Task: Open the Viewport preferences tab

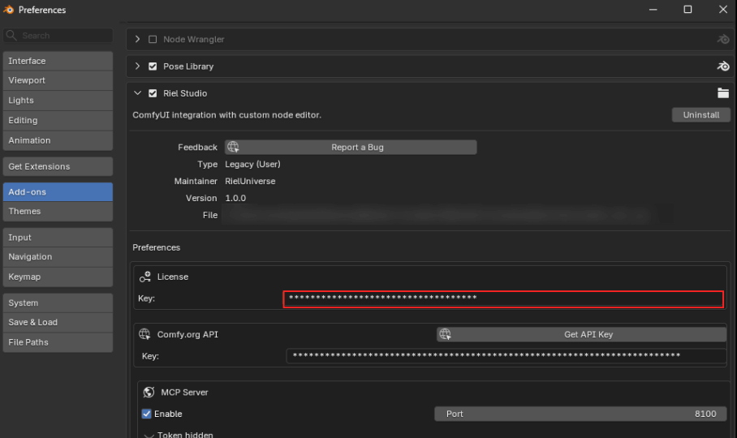Action: [x=58, y=80]
